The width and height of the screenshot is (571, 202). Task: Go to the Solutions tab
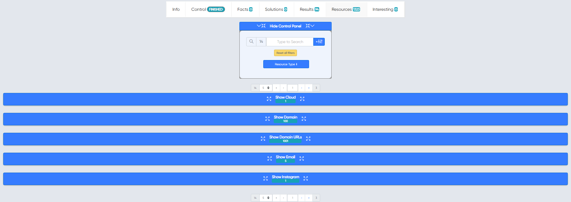pyautogui.click(x=276, y=9)
